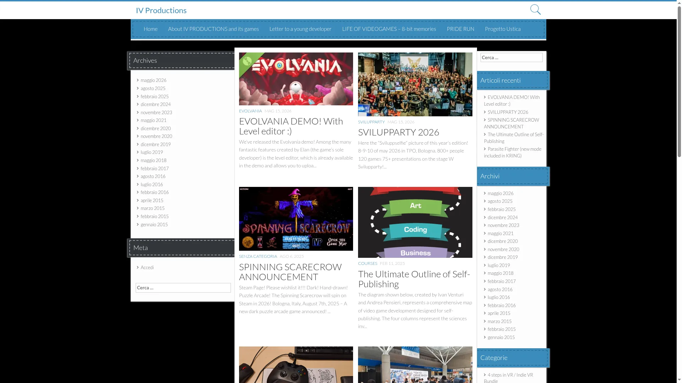Open Letter to a young developer page
682x383 pixels.
tap(301, 29)
